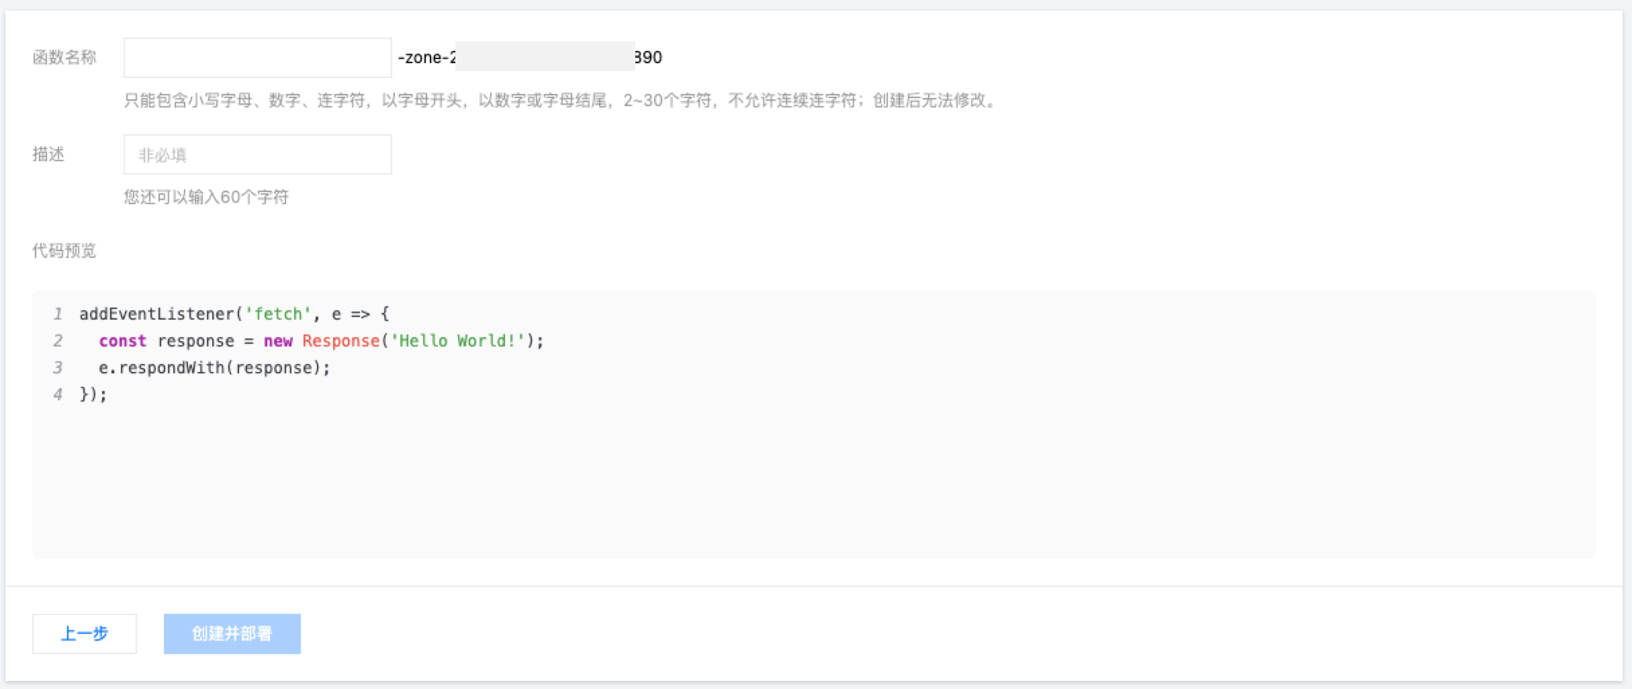Click line number 1 in code preview
This screenshot has width=1632, height=689.
pyautogui.click(x=58, y=314)
